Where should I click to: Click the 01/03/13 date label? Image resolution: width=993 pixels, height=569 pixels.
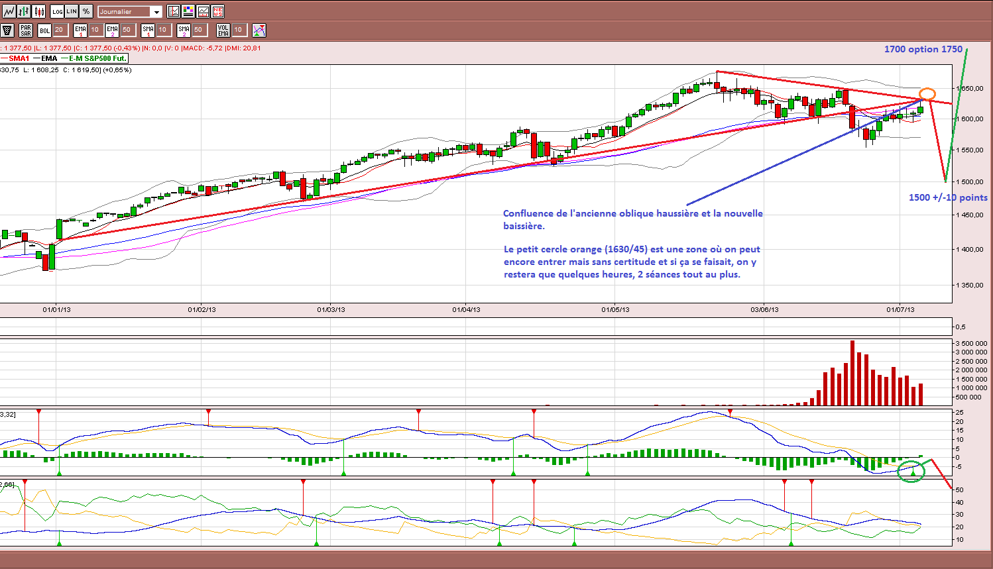[x=331, y=309]
